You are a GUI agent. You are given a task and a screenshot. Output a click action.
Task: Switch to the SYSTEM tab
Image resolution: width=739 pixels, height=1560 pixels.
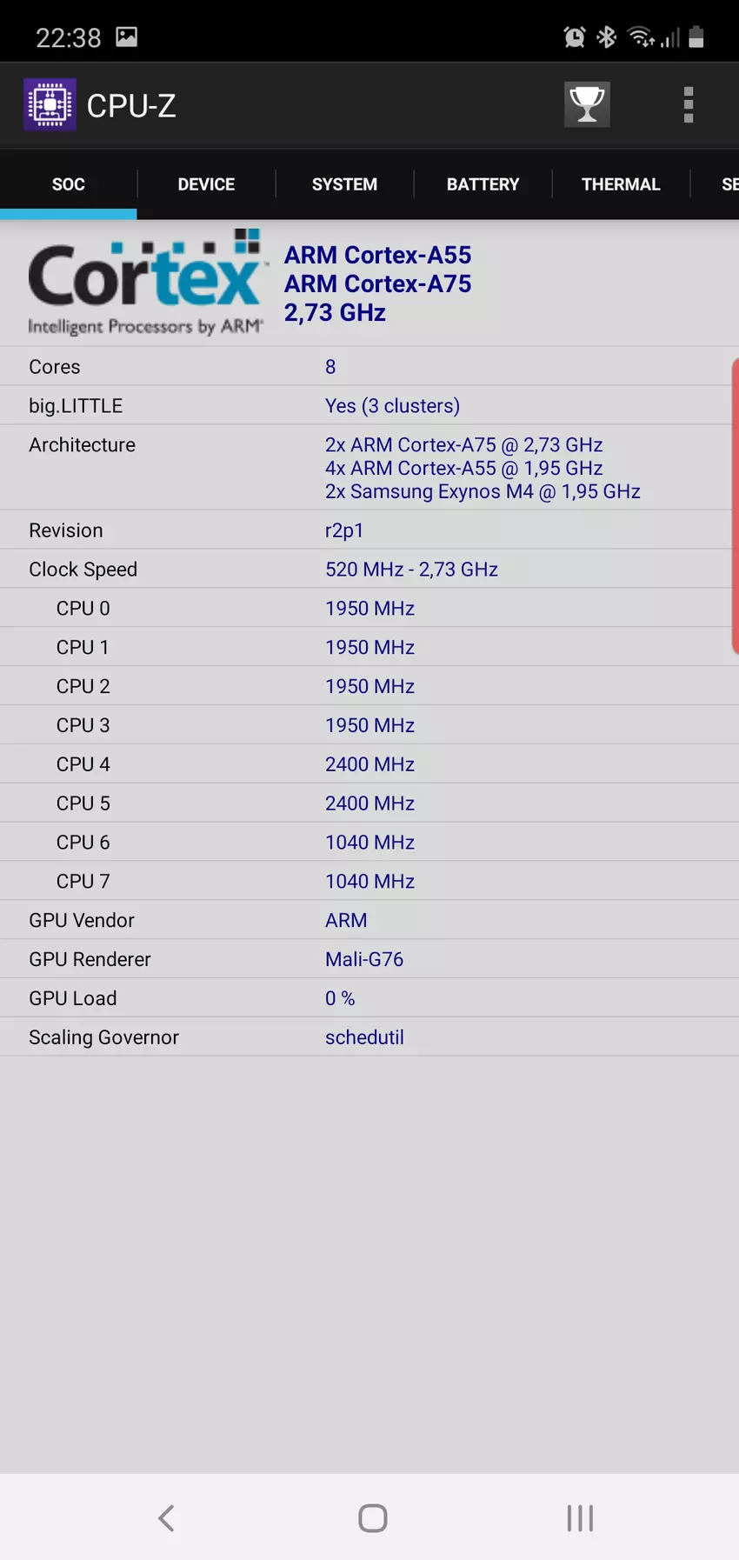(x=344, y=184)
